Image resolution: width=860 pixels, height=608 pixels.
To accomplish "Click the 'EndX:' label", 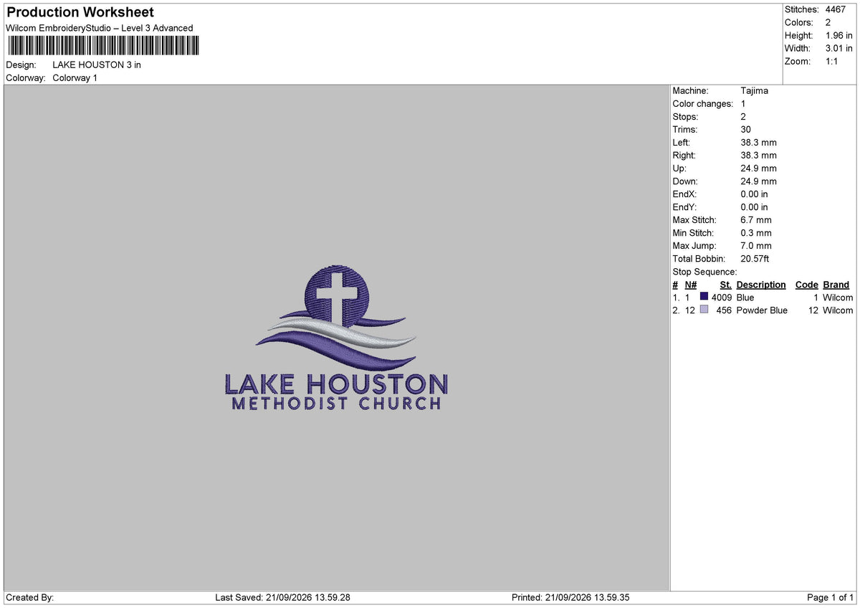I will [684, 194].
